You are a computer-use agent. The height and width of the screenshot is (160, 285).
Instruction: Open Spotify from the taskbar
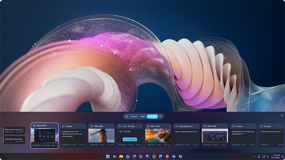154,156
